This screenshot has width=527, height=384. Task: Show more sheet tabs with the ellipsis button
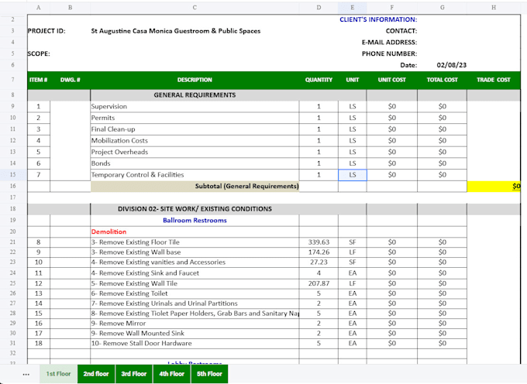[x=26, y=374]
